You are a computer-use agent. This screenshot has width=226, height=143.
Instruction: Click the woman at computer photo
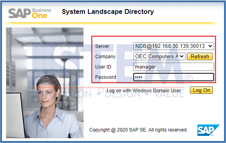[45, 83]
